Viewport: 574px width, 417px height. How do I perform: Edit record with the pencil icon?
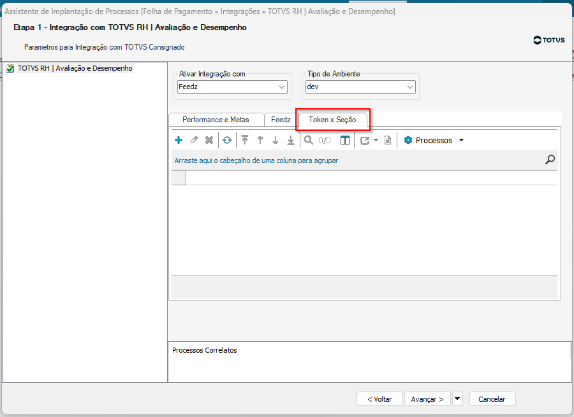[194, 140]
